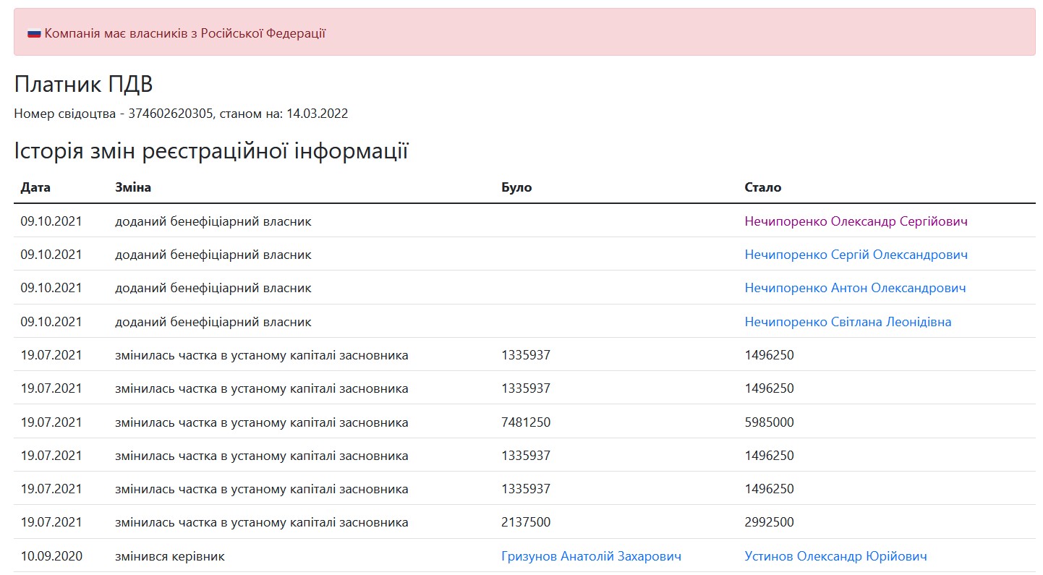Click the Russian flag icon in the alert
The height and width of the screenshot is (575, 1043).
click(x=34, y=33)
